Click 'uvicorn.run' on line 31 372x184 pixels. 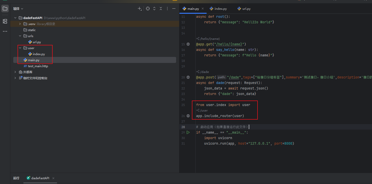click(215, 143)
